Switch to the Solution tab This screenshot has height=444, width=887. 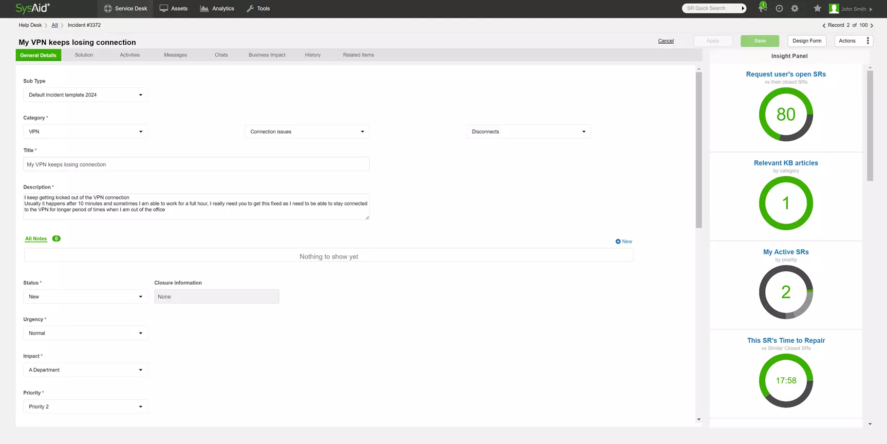[84, 55]
